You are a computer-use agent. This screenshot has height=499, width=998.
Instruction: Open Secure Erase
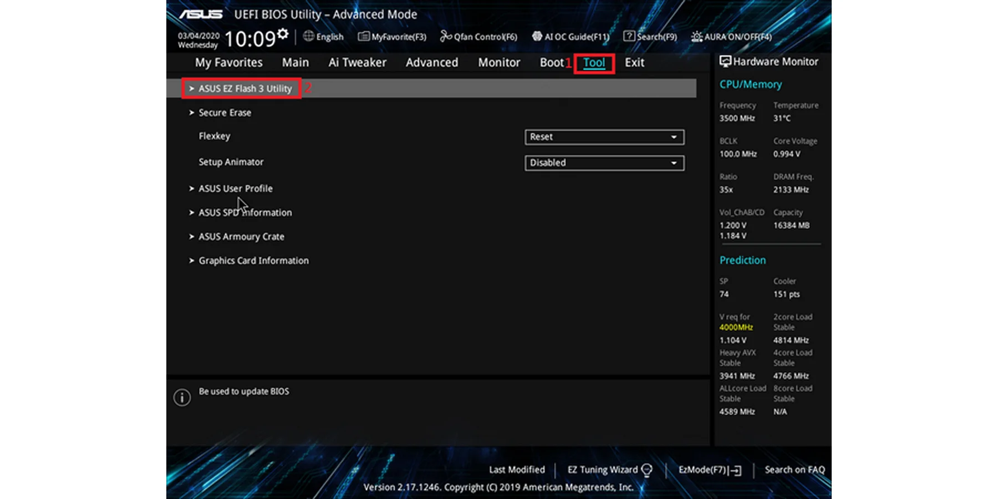coord(225,113)
